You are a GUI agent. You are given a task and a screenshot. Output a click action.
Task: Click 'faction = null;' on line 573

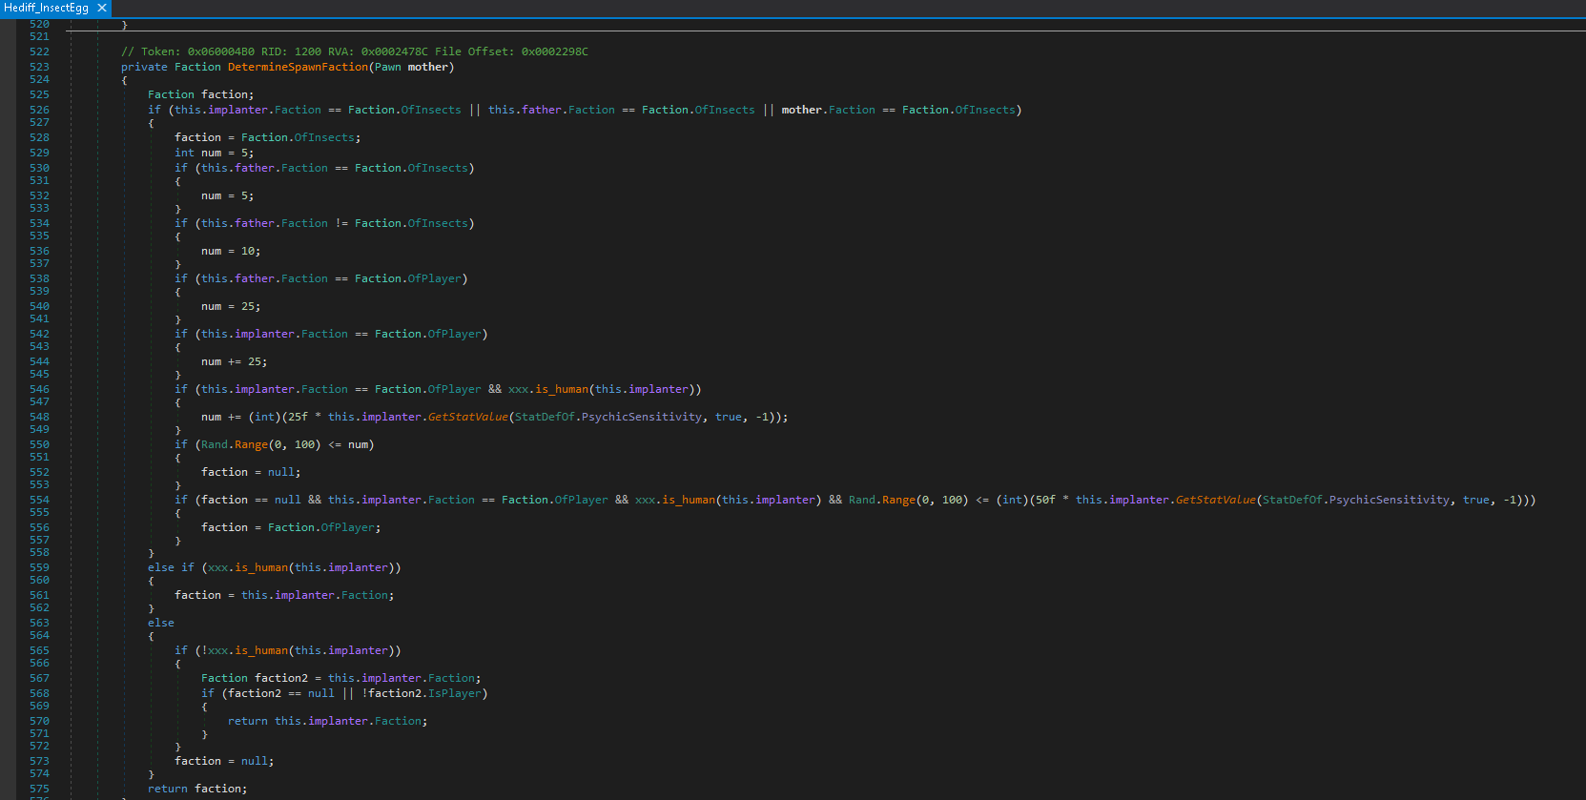pyautogui.click(x=224, y=761)
